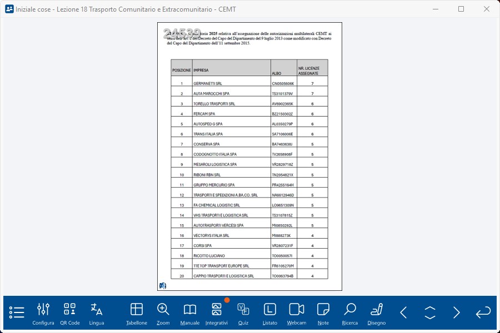This screenshot has width=500, height=333.
Task: Go to previous slide arrow
Action: pos(403,312)
